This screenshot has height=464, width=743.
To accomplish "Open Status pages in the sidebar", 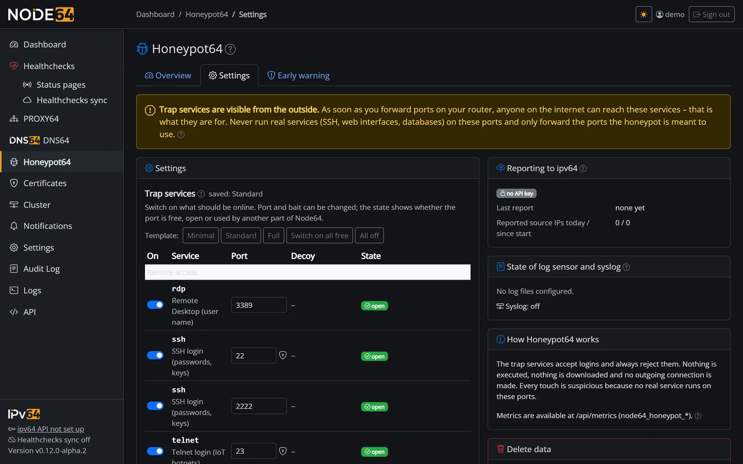I will click(x=62, y=85).
